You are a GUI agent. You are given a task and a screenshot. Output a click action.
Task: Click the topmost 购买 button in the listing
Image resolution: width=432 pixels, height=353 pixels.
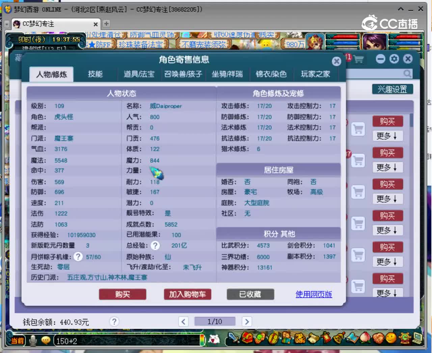click(x=387, y=121)
